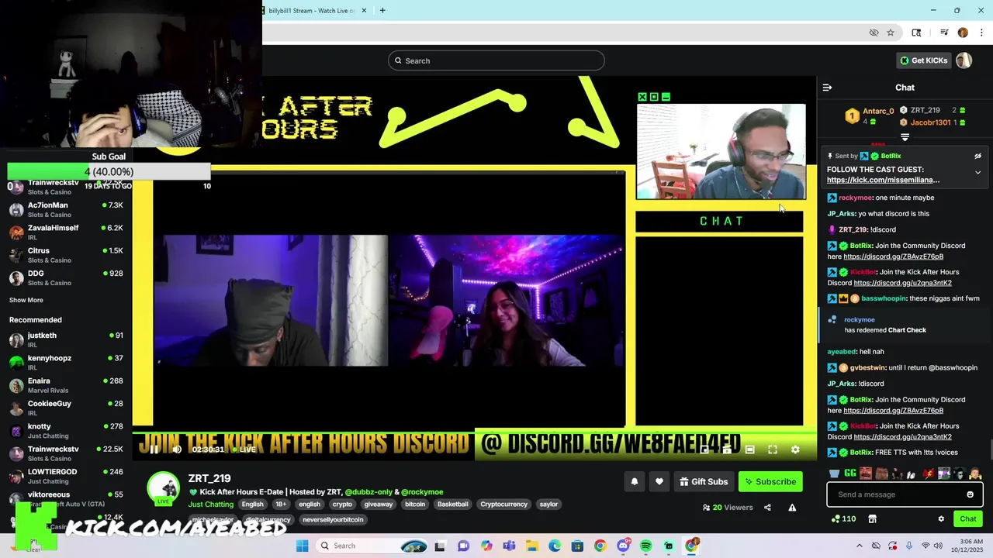Open Enaira Marvel Rivals channel

coord(66,385)
